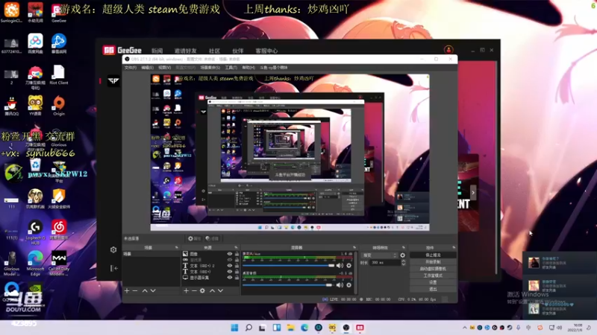The height and width of the screenshot is (335, 597).
Task: Add a new source with plus button
Action: 186,290
